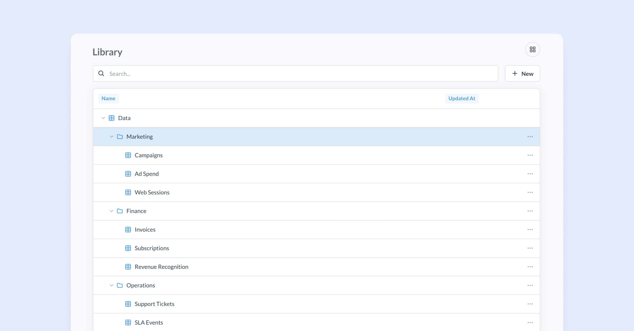
Task: Click the SLA Events table icon
Action: coord(128,323)
